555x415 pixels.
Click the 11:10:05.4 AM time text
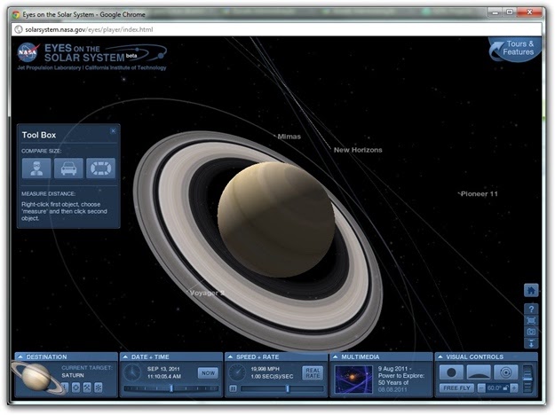[x=164, y=376]
